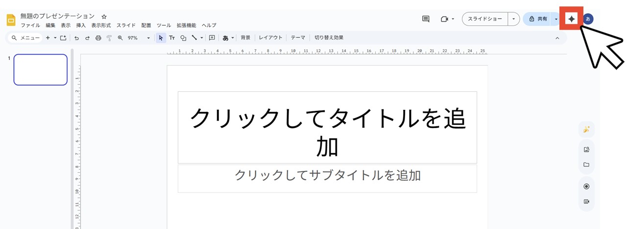This screenshot has height=229, width=627.
Task: Open the image generation wand in side panel
Action: coord(586,129)
